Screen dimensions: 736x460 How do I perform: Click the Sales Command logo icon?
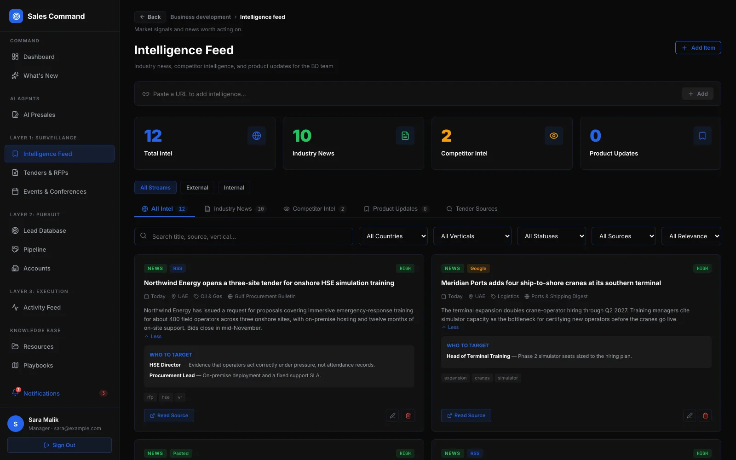click(16, 16)
